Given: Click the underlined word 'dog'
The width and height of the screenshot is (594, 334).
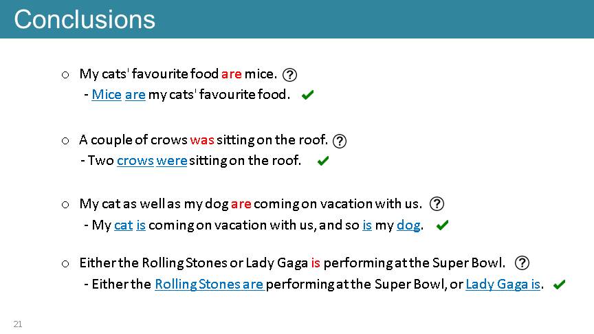Looking at the screenshot, I should pos(408,225).
